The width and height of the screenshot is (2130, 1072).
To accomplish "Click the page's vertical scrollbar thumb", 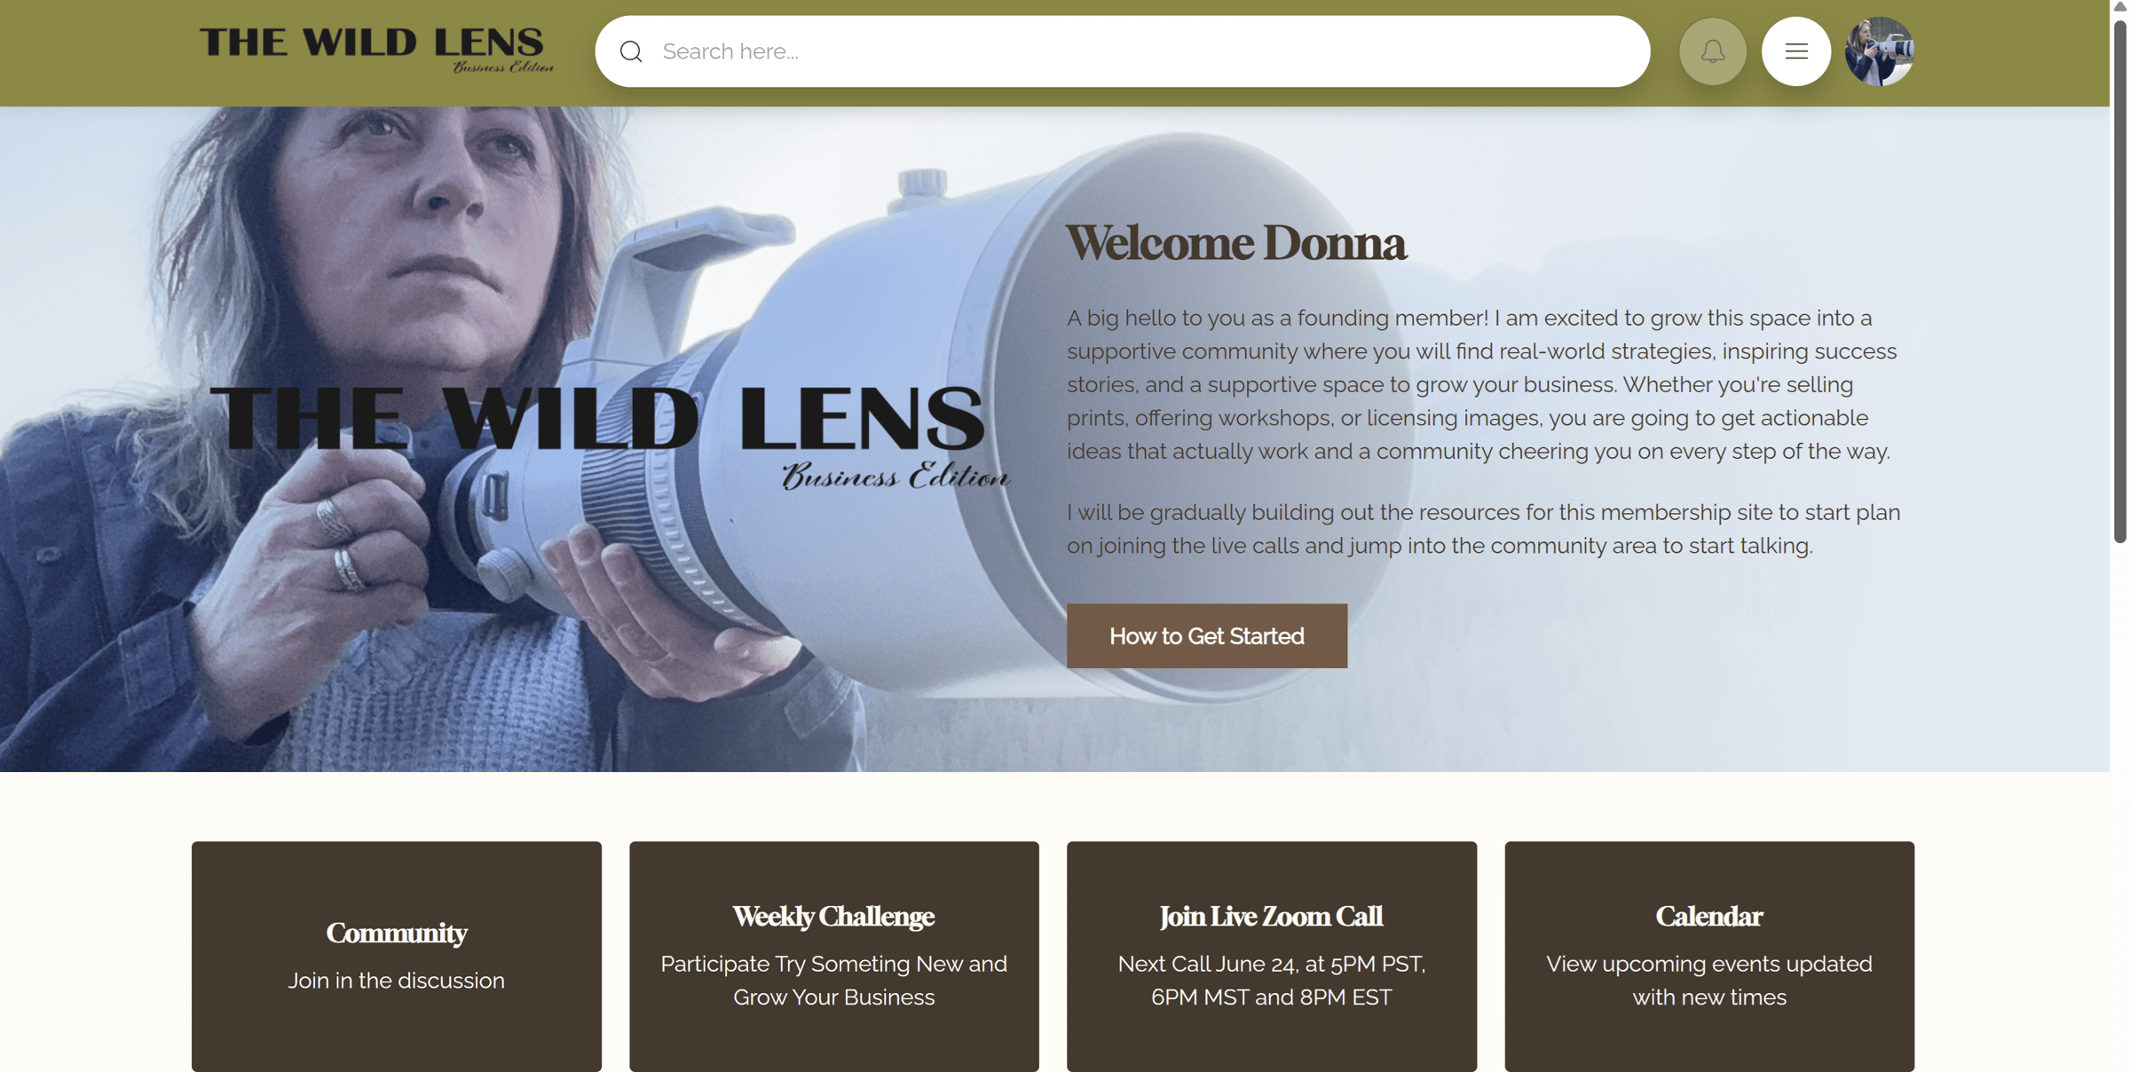I will 2119,280.
